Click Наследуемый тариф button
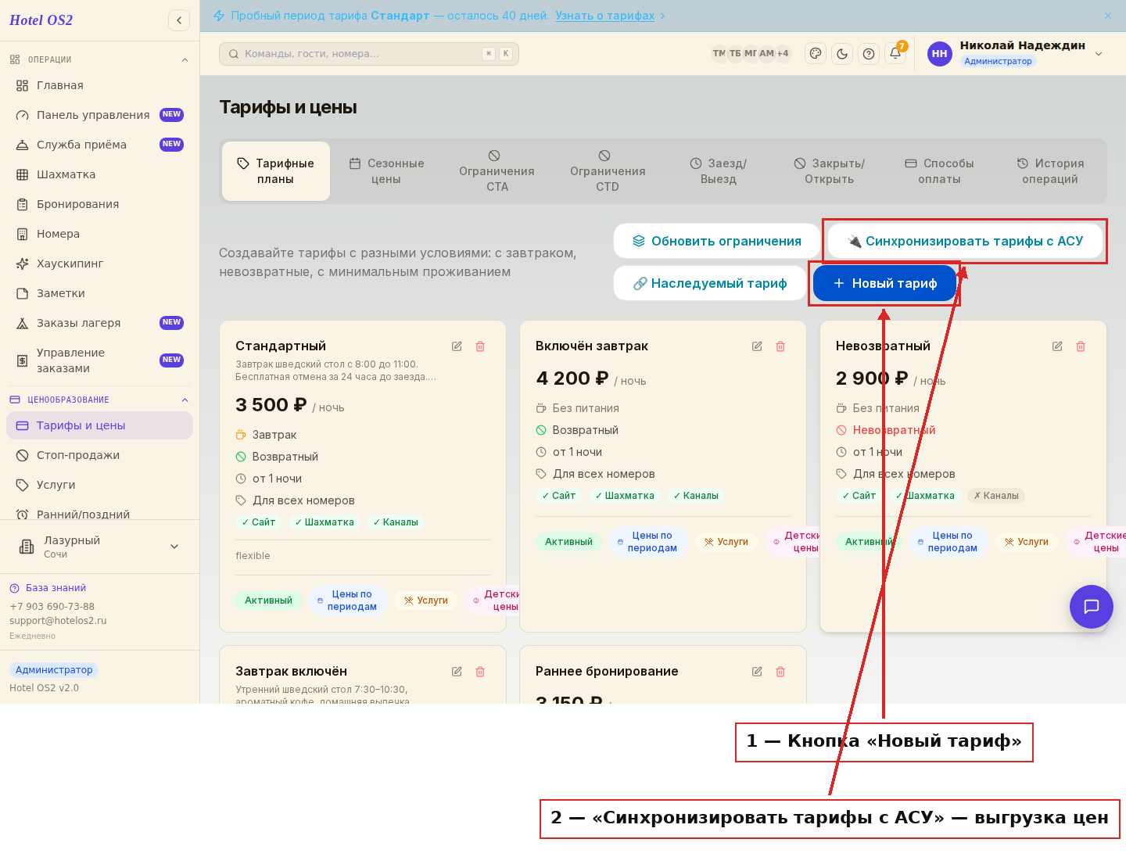This screenshot has width=1126, height=857. 710,283
